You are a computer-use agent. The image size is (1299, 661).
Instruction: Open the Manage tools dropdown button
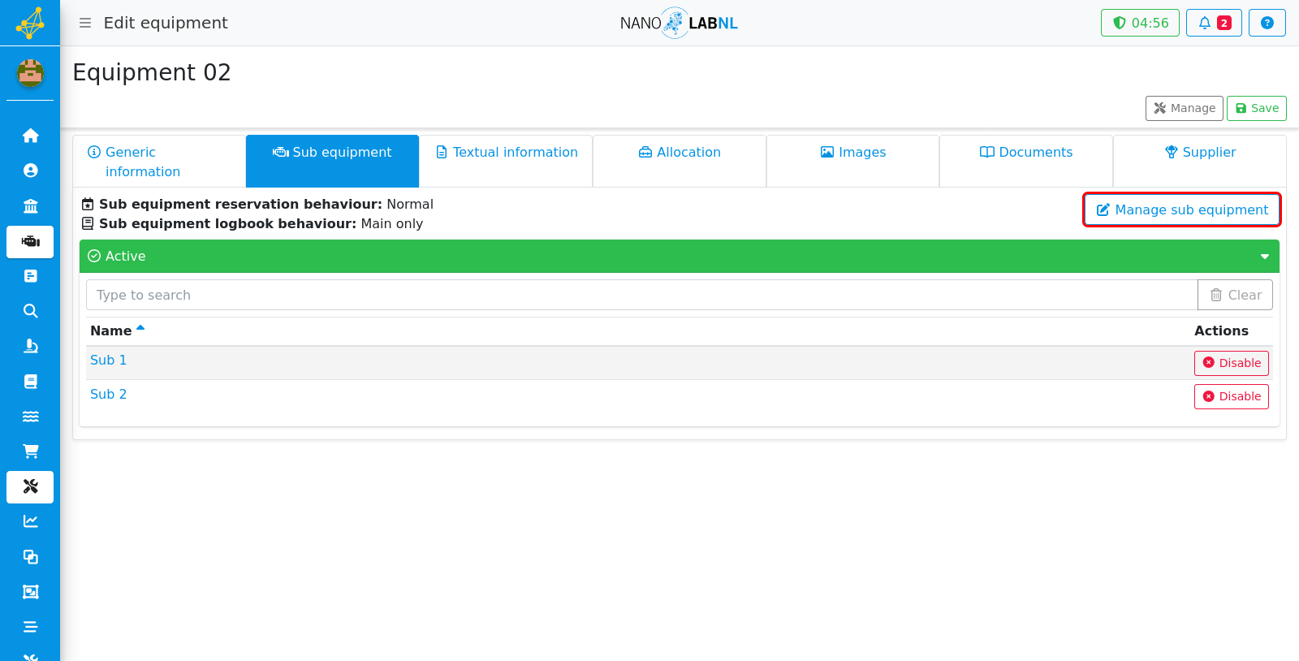pos(1185,108)
